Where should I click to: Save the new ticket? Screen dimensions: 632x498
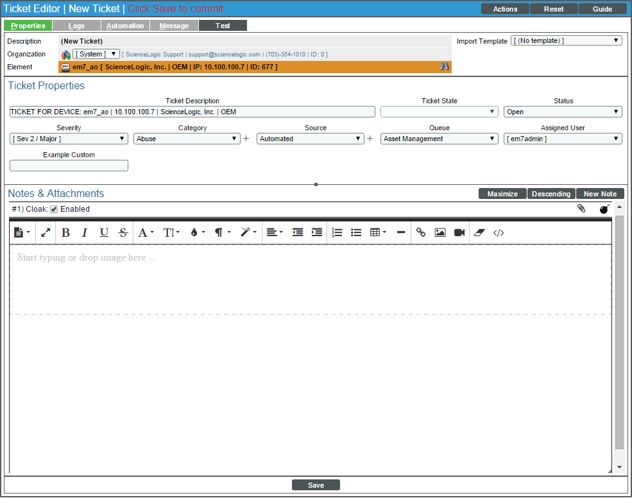(x=316, y=485)
